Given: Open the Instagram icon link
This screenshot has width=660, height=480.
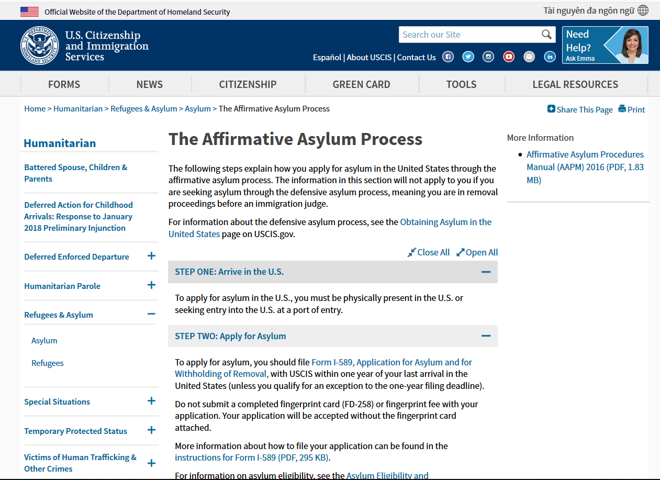Looking at the screenshot, I should point(488,57).
